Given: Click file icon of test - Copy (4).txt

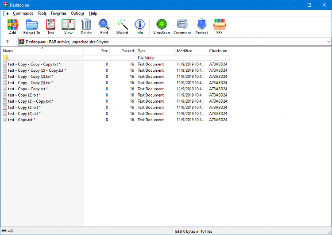Looking at the screenshot, I should [5, 113].
